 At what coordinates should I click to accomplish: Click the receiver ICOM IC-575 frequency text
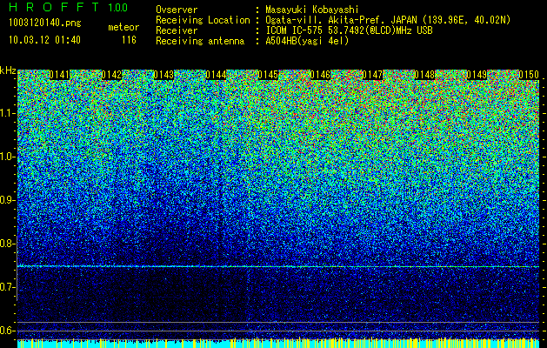coord(349,30)
